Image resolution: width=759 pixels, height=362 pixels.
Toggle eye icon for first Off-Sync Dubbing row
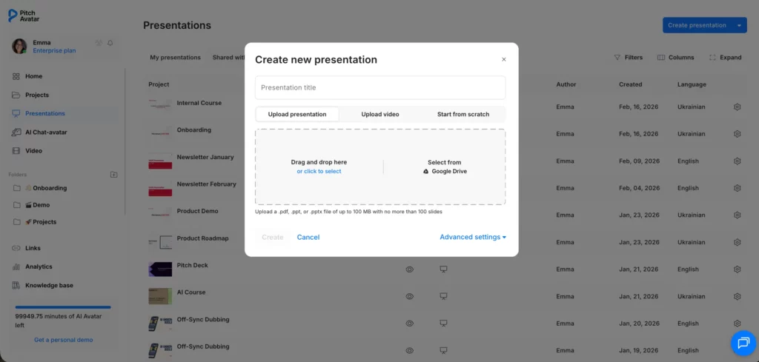coord(409,323)
